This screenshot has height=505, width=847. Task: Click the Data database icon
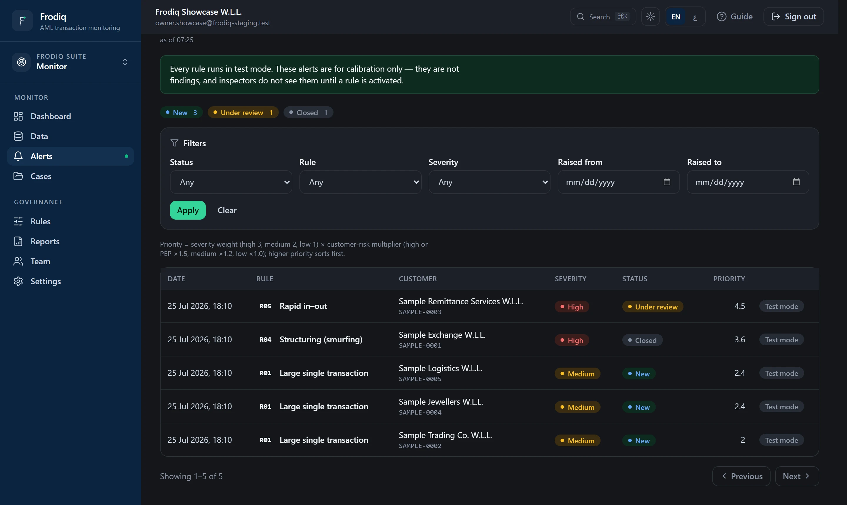[x=18, y=137]
